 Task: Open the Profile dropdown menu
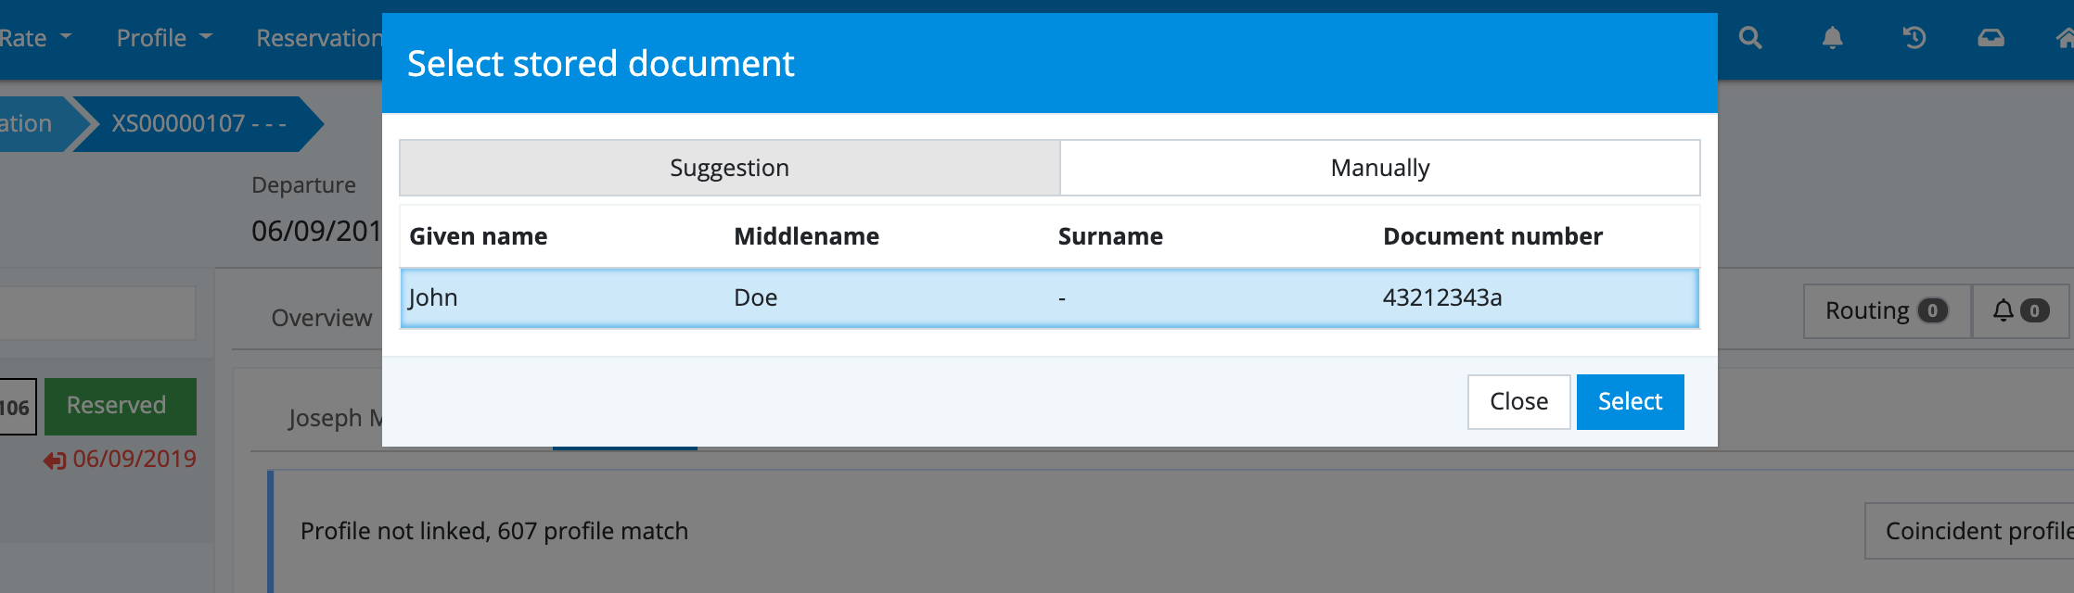[x=164, y=38]
